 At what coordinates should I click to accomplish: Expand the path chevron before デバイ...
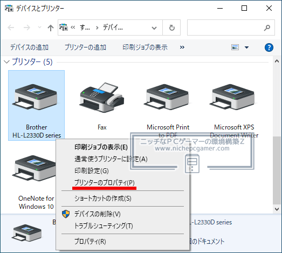click(97, 28)
